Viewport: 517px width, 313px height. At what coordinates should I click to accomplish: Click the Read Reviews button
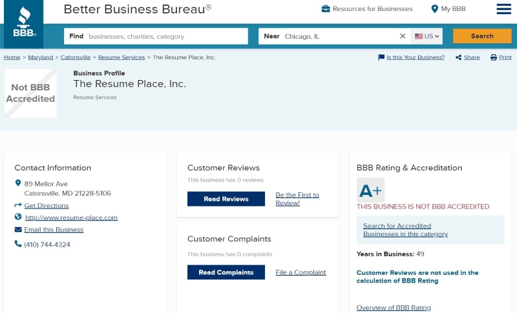click(x=226, y=199)
